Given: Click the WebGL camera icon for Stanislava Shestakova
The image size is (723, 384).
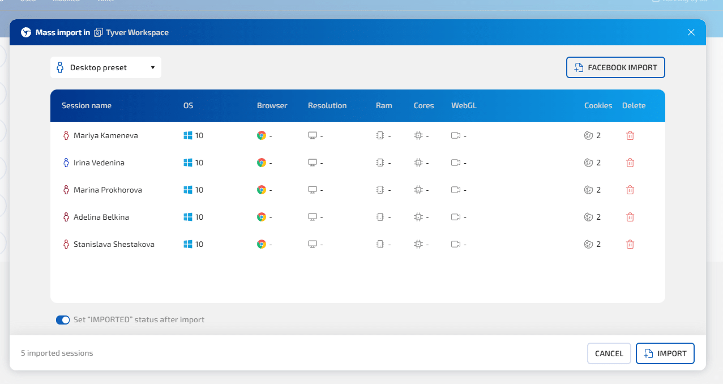Looking at the screenshot, I should [x=456, y=244].
